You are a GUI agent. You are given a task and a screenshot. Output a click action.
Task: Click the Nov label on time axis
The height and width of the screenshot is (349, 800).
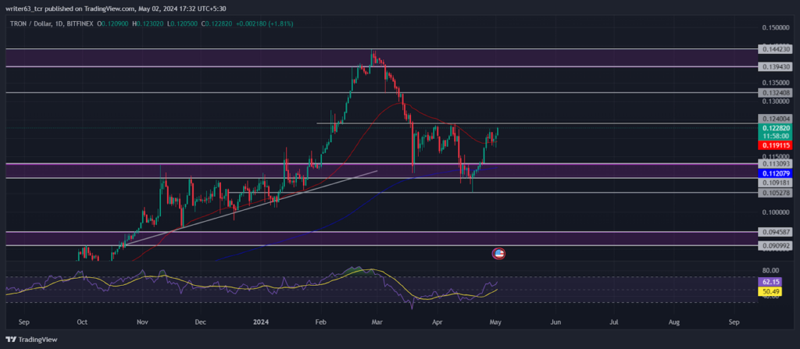point(142,322)
